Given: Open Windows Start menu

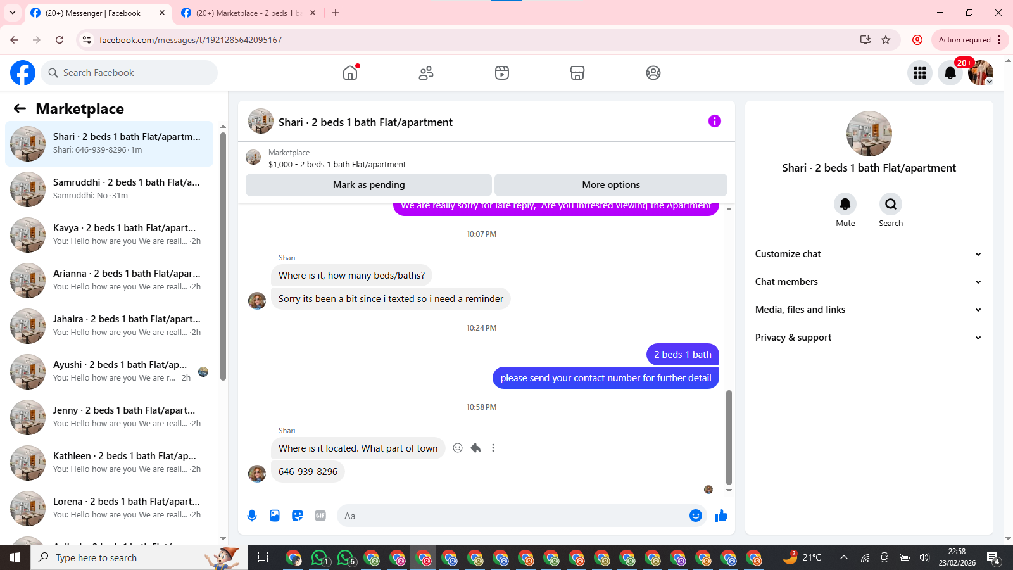Looking at the screenshot, I should 15,557.
